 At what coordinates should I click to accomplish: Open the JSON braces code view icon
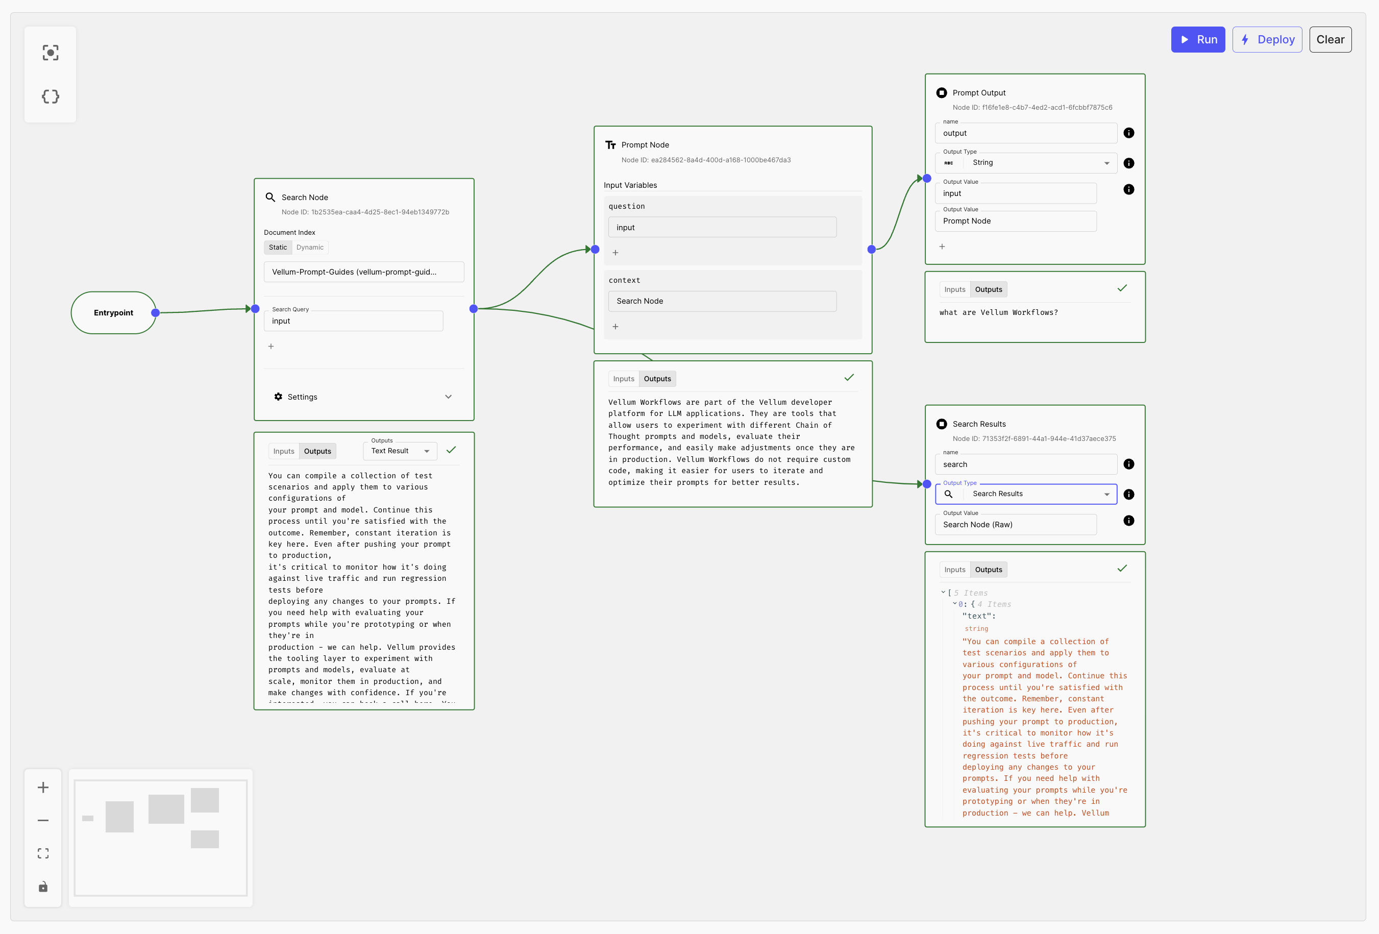point(51,96)
